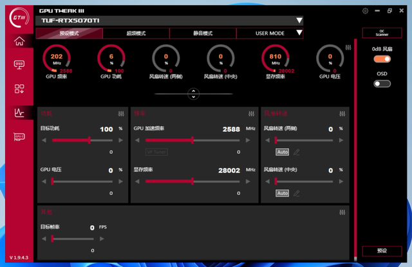This screenshot has width=412, height=267.
Task: Click the 28002 MHz memory clock value
Action: [229, 170]
